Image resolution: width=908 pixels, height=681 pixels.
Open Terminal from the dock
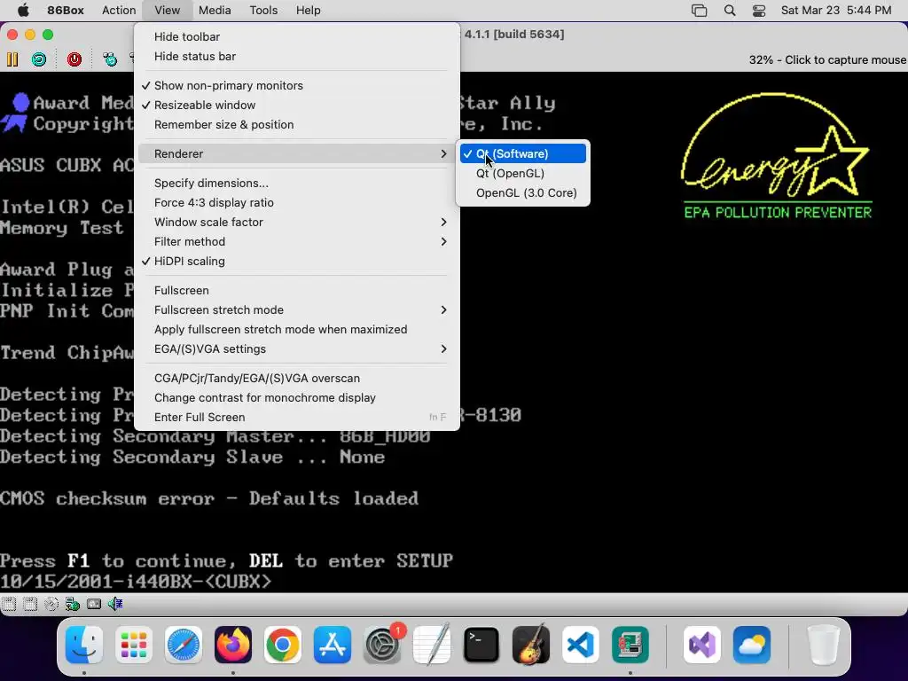click(481, 645)
